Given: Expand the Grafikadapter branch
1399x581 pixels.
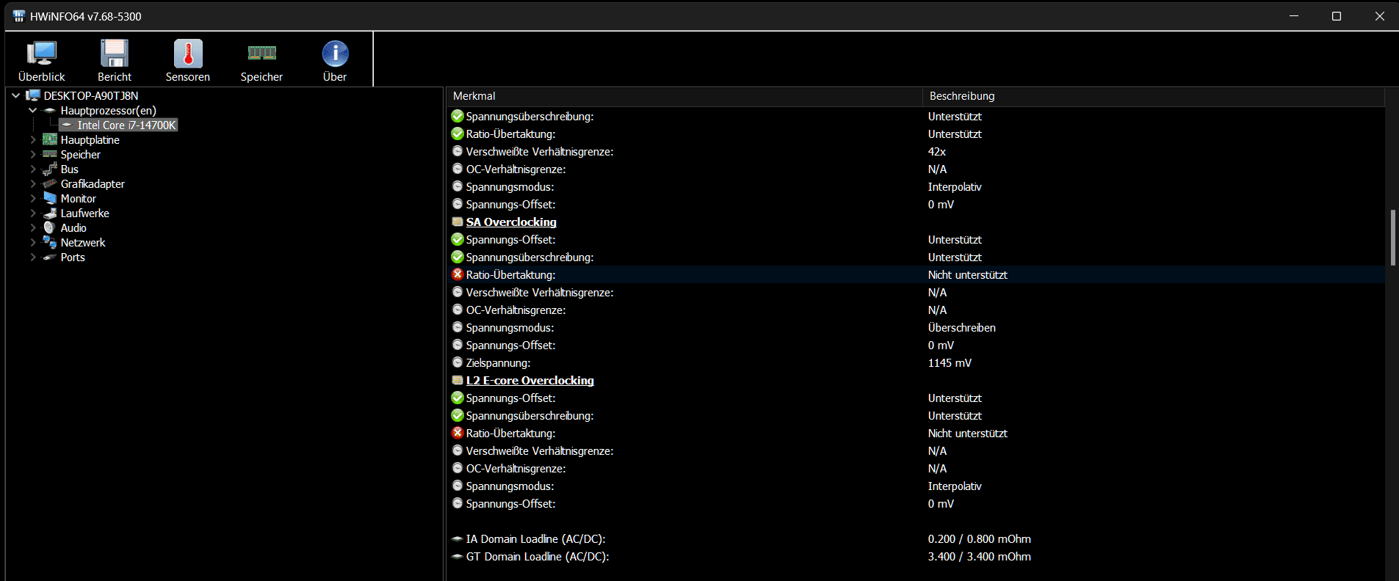Looking at the screenshot, I should 32,183.
